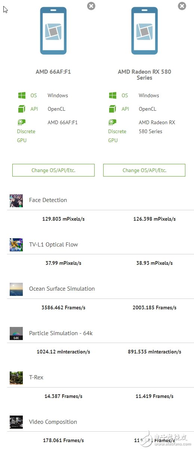194x450 pixels.
Task: Open the Particle Simulation 64k thumbnail
Action: 16,333
